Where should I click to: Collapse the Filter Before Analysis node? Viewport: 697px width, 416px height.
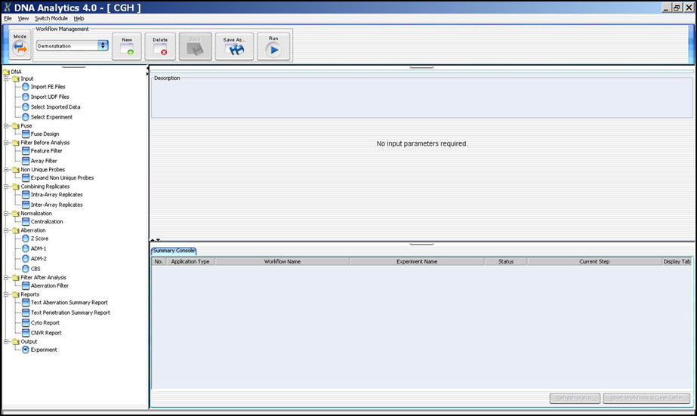coord(6,143)
